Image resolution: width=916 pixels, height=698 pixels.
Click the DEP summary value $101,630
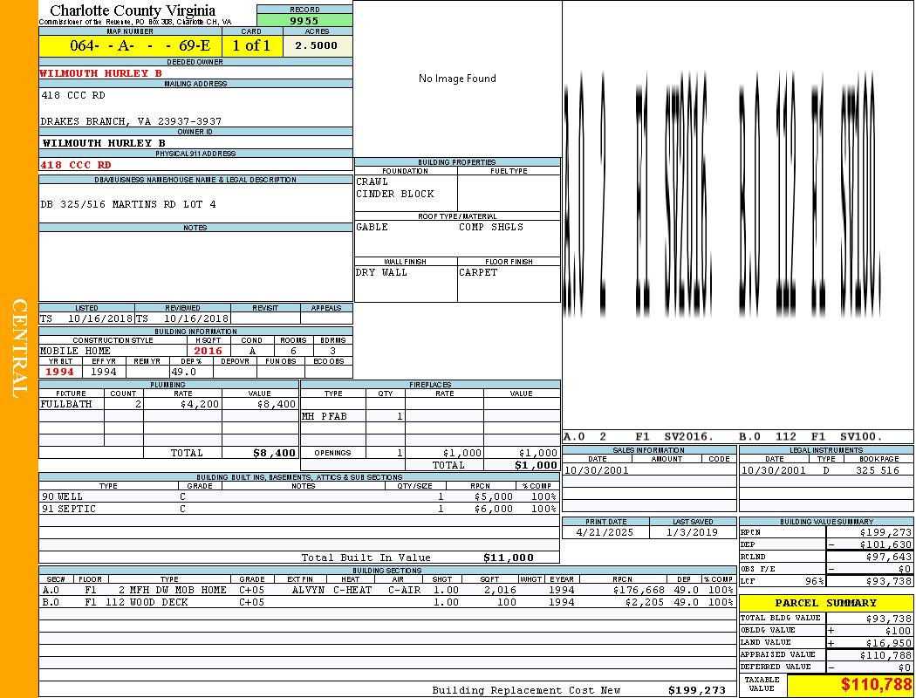point(885,545)
